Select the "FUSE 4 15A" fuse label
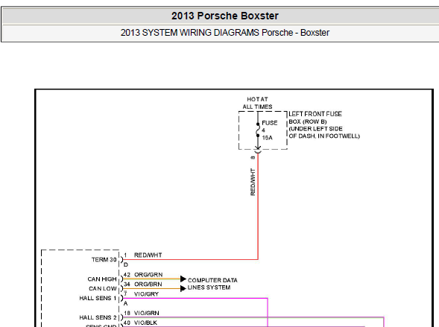The height and width of the screenshot is (327, 439). pyautogui.click(x=270, y=130)
